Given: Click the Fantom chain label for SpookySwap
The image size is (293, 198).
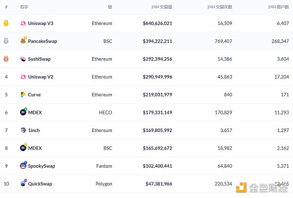Looking at the screenshot, I should tap(104, 166).
